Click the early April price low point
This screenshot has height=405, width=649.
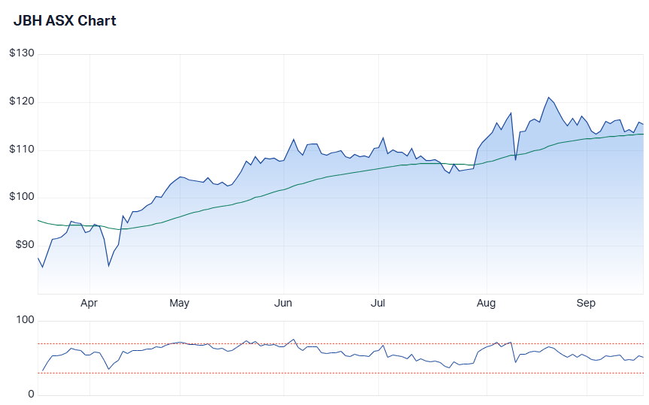point(108,266)
